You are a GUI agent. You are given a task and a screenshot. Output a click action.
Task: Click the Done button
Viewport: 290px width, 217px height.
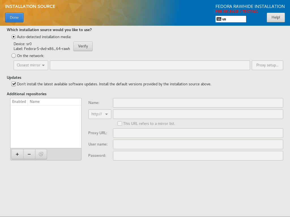click(14, 17)
